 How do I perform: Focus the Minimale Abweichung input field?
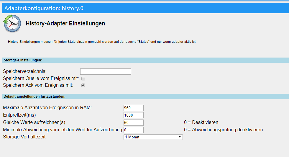[134, 130]
